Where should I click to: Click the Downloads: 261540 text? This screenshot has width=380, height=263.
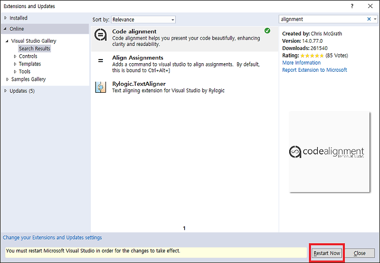pyautogui.click(x=305, y=48)
